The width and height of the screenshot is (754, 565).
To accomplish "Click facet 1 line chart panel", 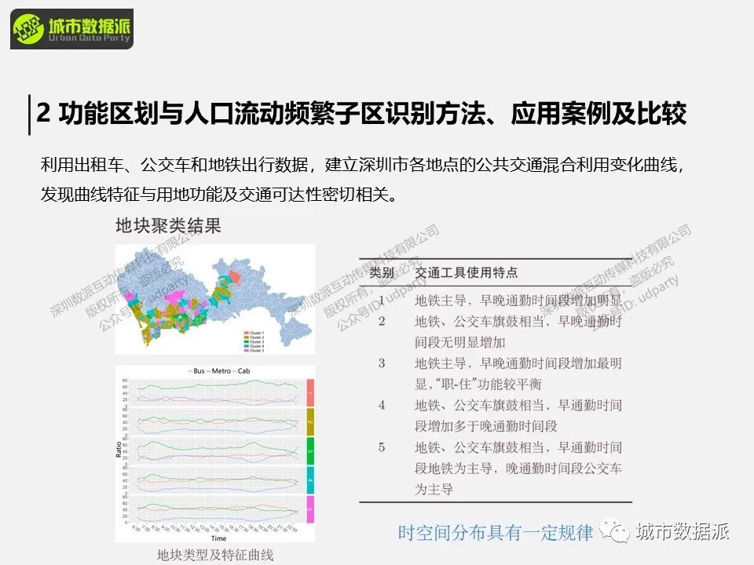I will pos(218,392).
